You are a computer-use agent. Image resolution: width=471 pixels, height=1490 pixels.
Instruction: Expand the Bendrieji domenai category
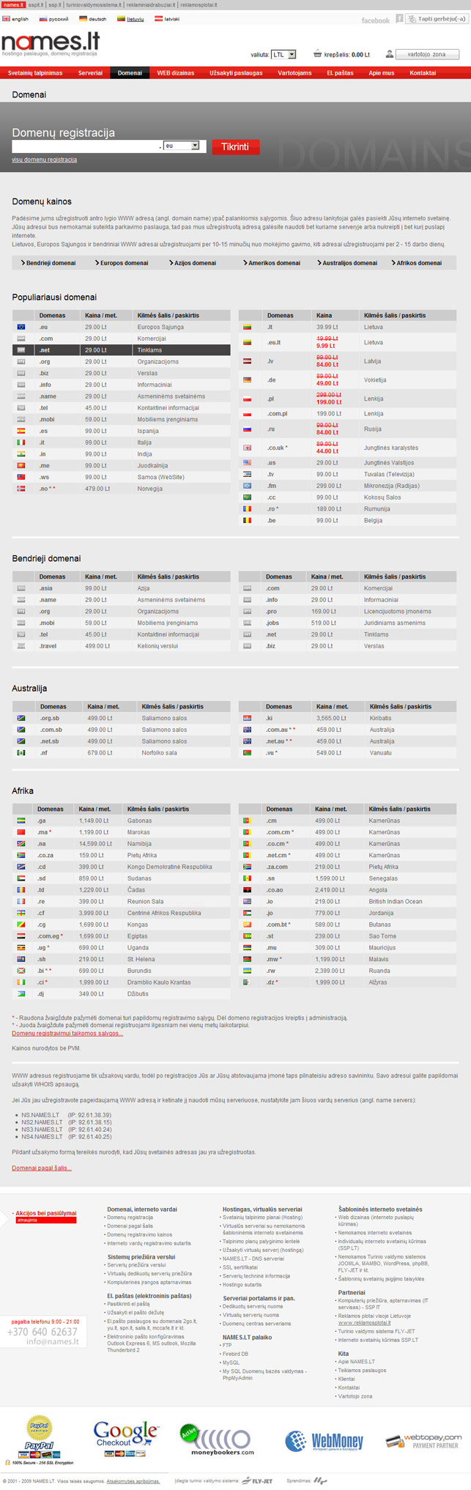(48, 262)
